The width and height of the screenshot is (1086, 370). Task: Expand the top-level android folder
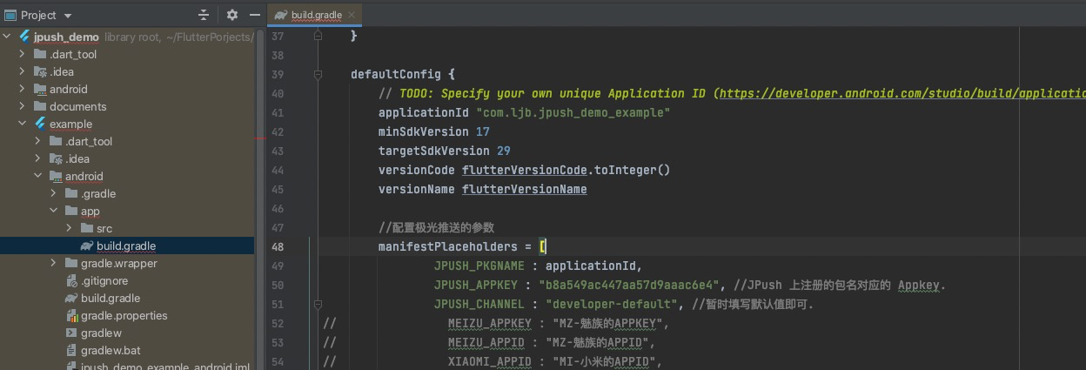coord(22,89)
